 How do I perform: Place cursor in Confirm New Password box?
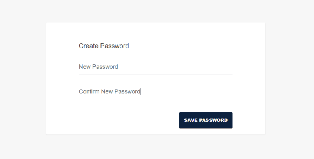click(x=177, y=92)
